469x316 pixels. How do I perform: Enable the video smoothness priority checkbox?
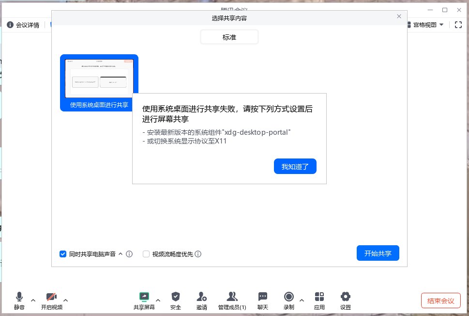click(x=146, y=254)
